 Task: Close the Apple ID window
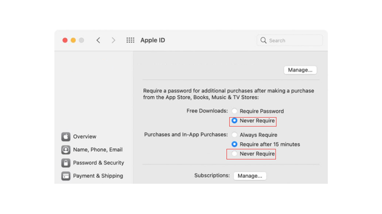click(x=65, y=40)
